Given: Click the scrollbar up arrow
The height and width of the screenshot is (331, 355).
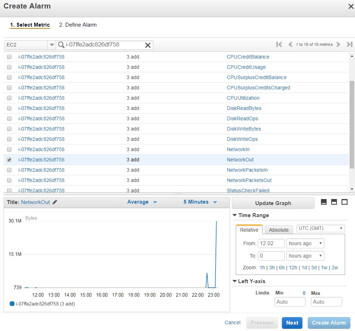Looking at the screenshot, I should pyautogui.click(x=352, y=56).
